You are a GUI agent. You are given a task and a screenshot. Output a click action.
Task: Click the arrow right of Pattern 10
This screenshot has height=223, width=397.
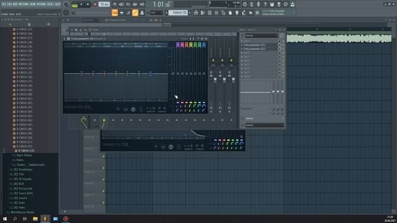click(x=190, y=12)
